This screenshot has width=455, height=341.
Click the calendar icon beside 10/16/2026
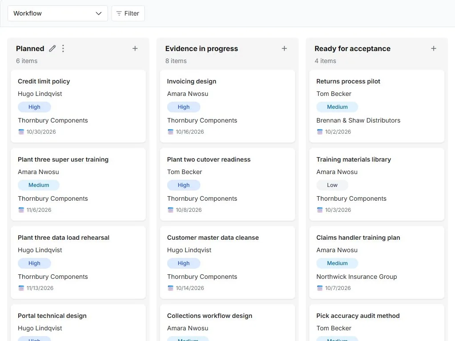click(170, 131)
